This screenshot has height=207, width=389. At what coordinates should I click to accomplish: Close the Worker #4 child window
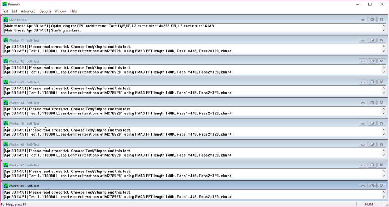[x=381, y=103]
